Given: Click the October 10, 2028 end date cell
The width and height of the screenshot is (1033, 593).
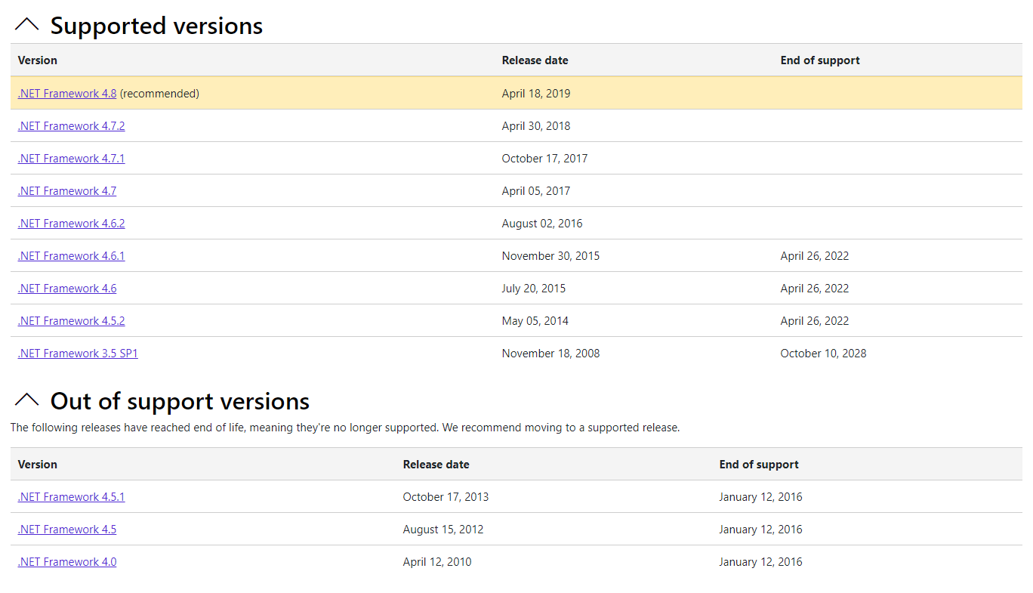Looking at the screenshot, I should 823,354.
